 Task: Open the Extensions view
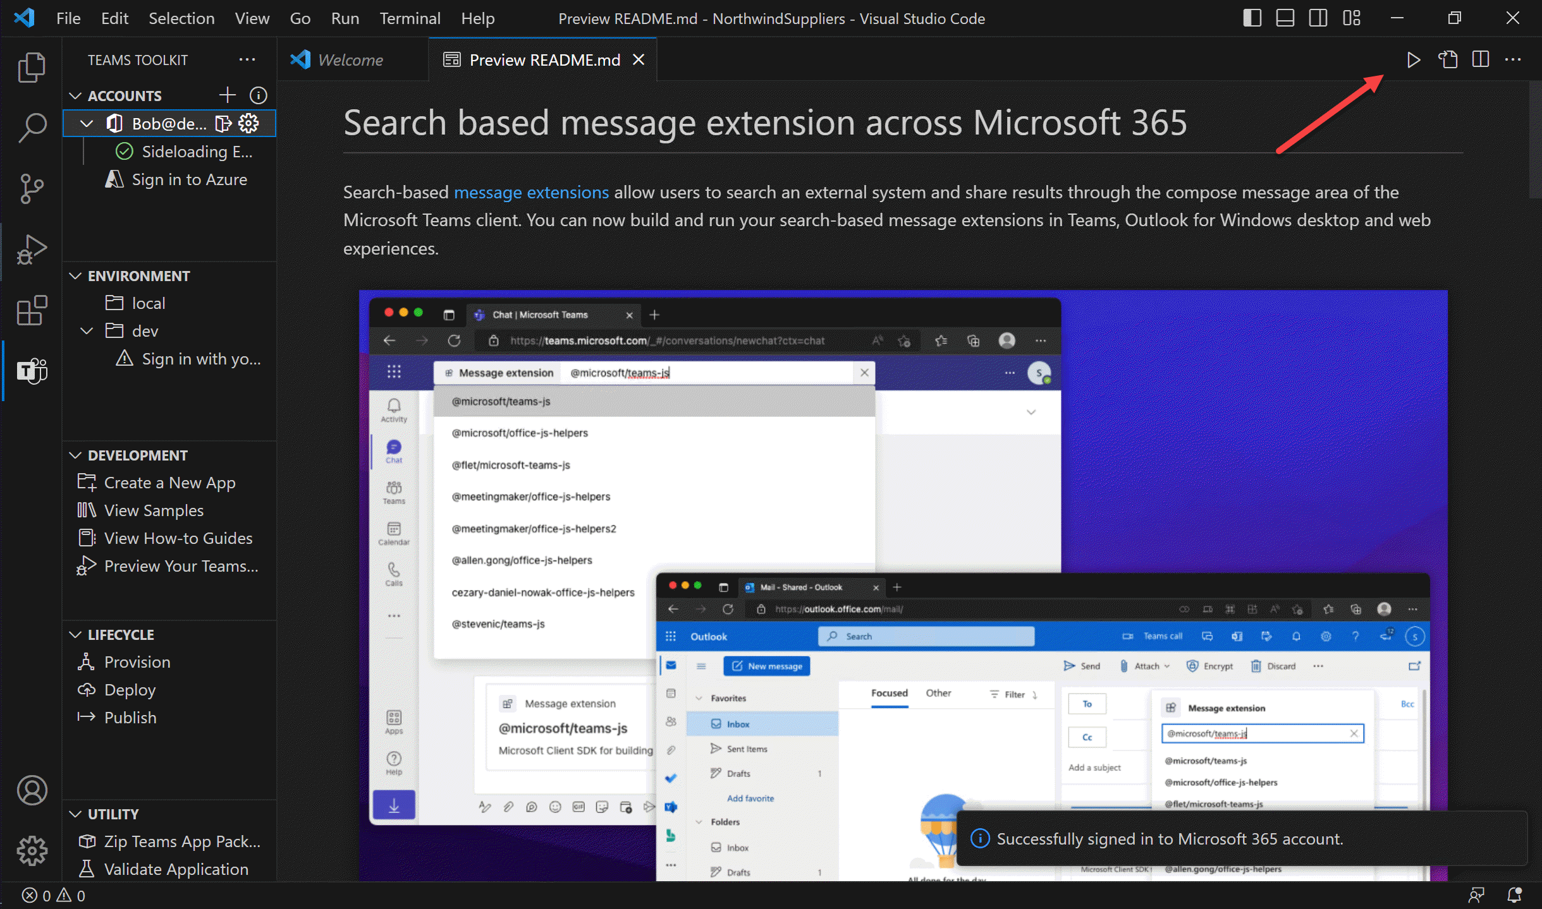tap(32, 310)
